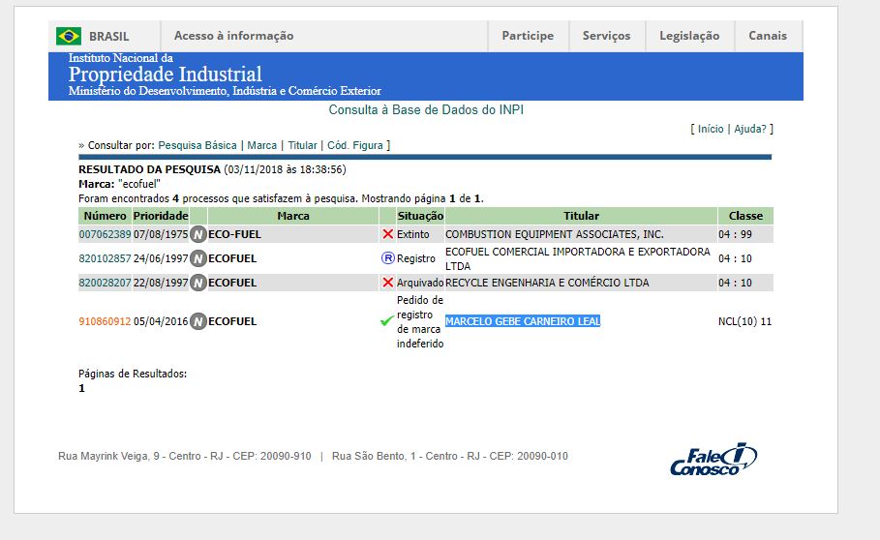Open process number 820028207
The height and width of the screenshot is (540, 880).
[x=105, y=283]
